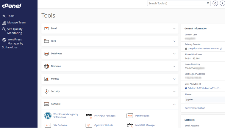The image size is (225, 128).
Task: Open the MultiPHP Manager link
Action: [145, 125]
